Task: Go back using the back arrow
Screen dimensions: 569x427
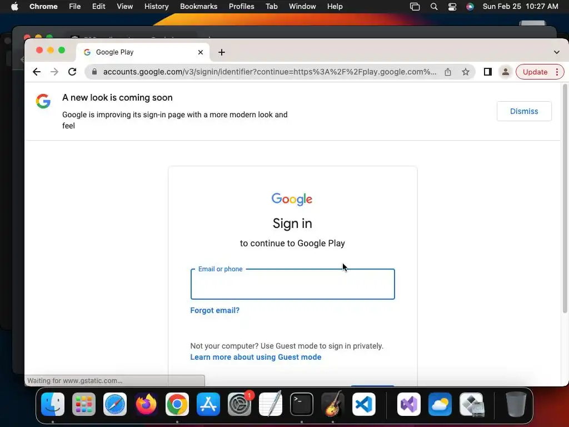Action: click(37, 72)
